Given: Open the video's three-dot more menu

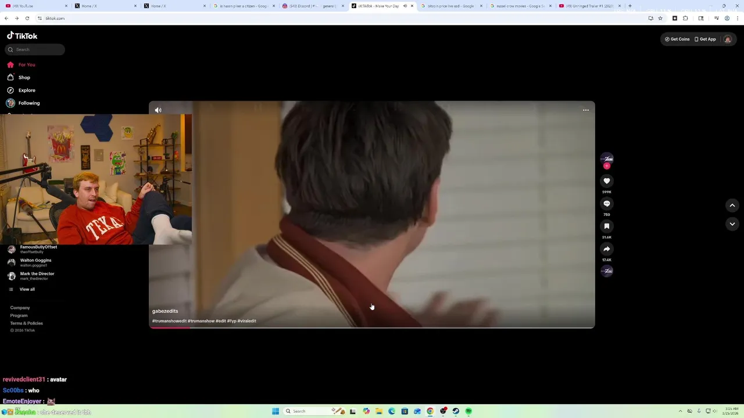Looking at the screenshot, I should point(585,110).
